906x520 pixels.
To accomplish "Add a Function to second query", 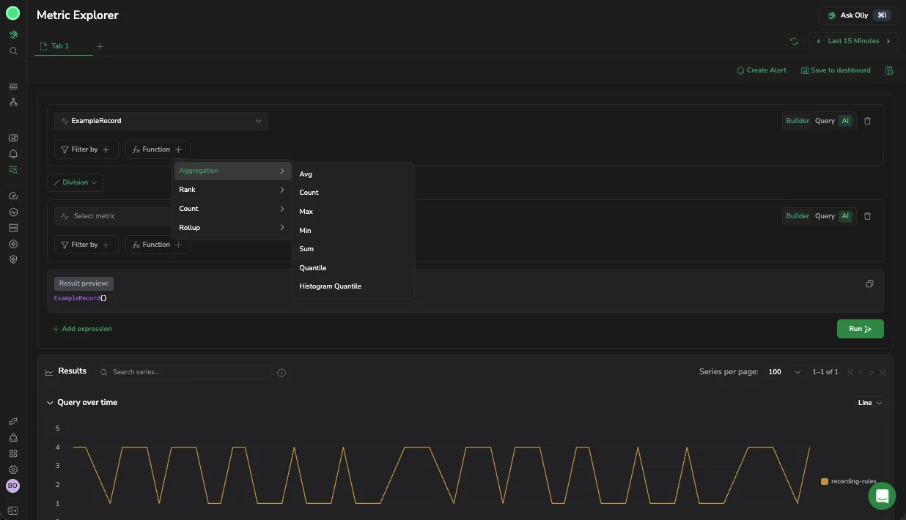I will [158, 245].
